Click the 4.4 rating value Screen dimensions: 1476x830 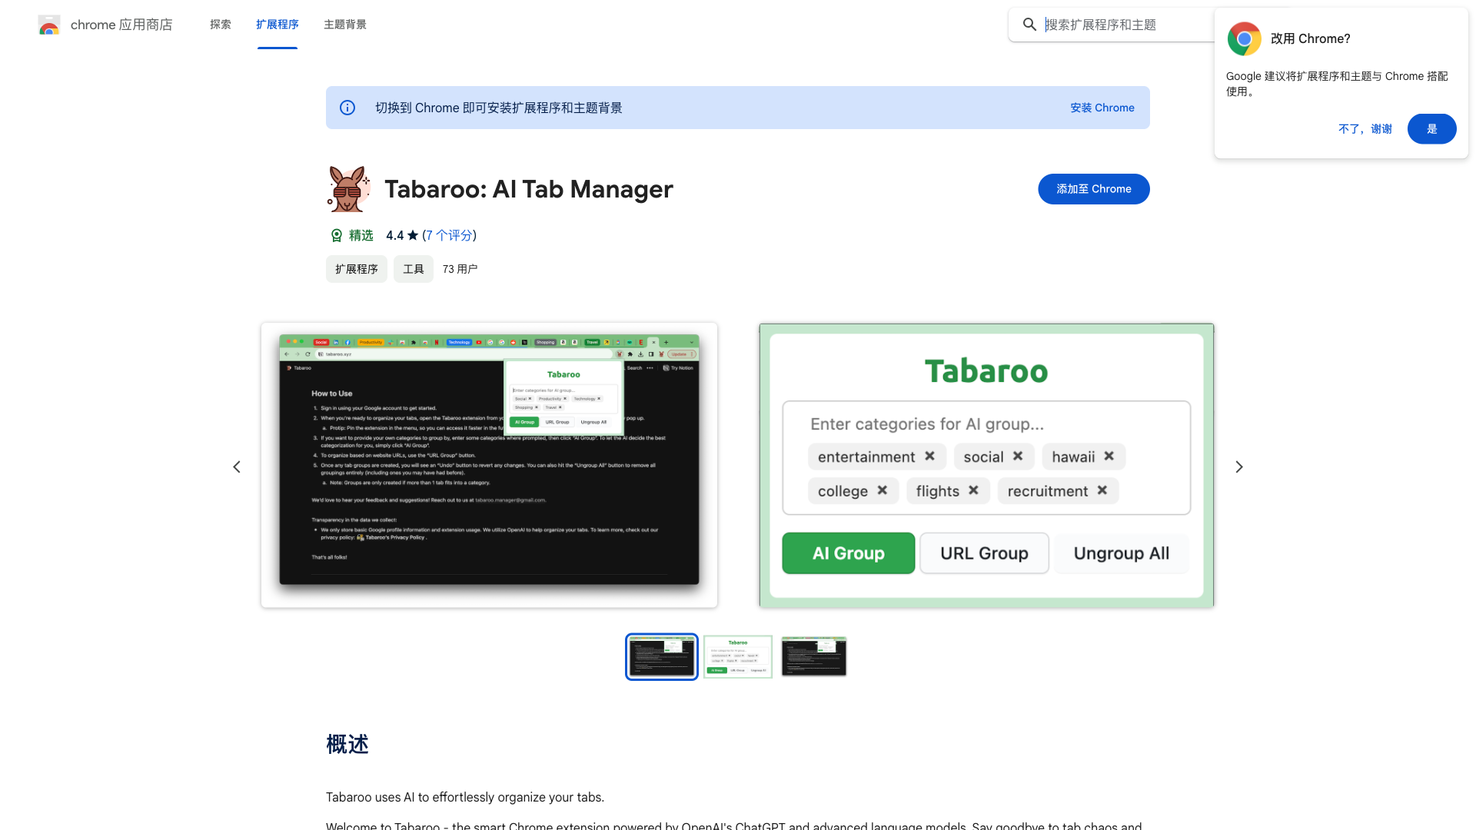point(394,235)
